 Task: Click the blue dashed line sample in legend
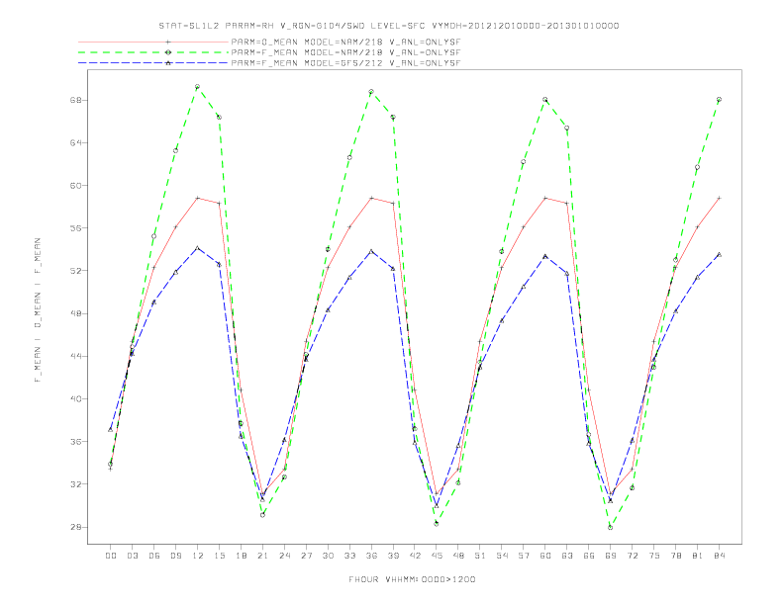[153, 63]
